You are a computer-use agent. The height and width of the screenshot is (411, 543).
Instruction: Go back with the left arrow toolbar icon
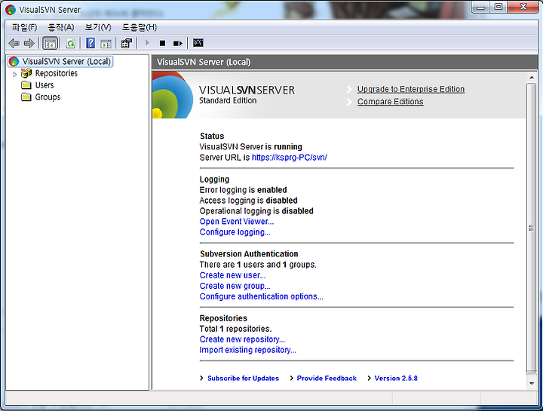pos(14,43)
